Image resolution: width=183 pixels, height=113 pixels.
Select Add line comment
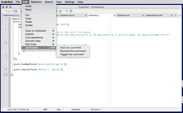coord(70,47)
